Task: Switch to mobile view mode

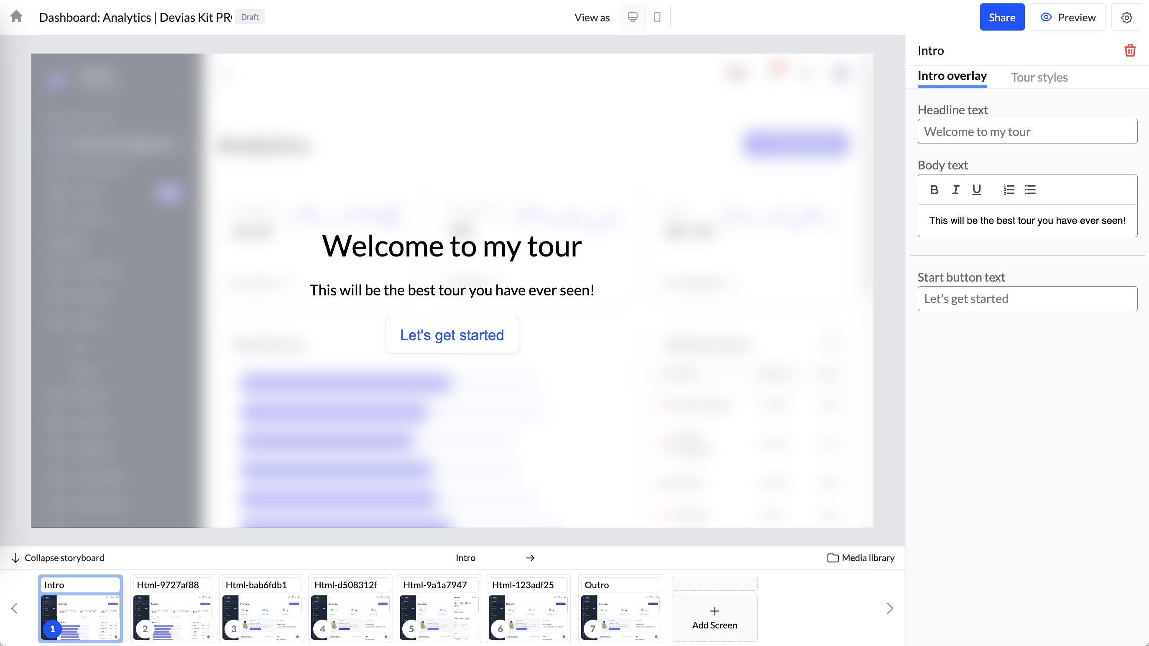Action: [657, 17]
